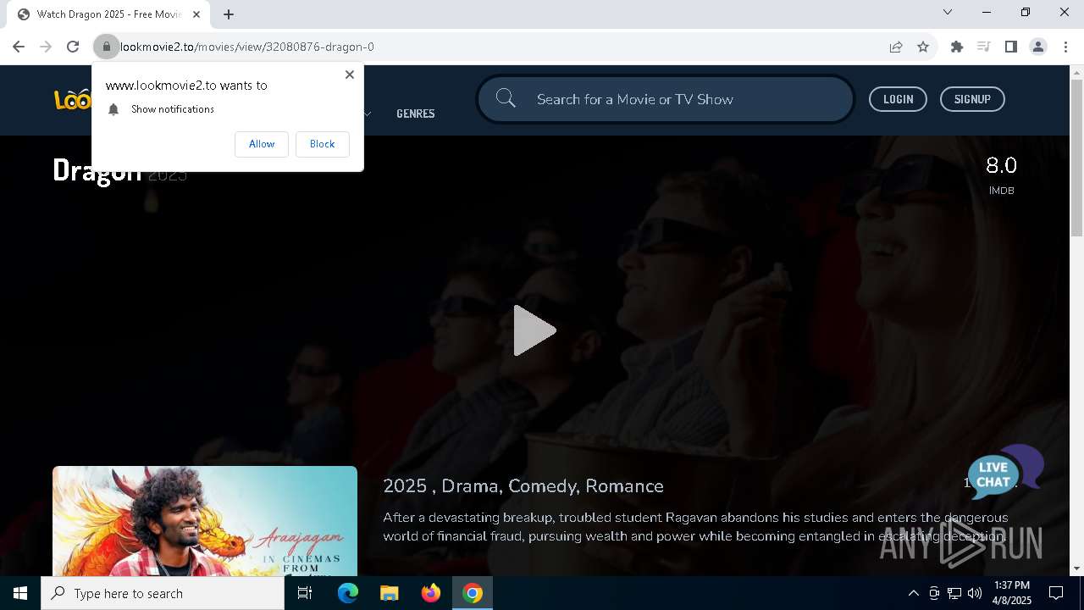The height and width of the screenshot is (610, 1084).
Task: Open media controls icon
Action: click(983, 47)
